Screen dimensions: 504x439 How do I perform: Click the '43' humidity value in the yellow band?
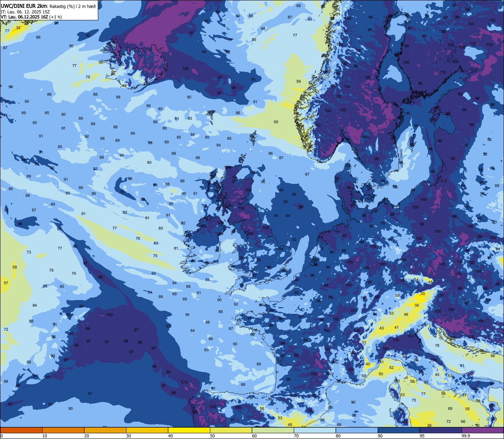382,328
